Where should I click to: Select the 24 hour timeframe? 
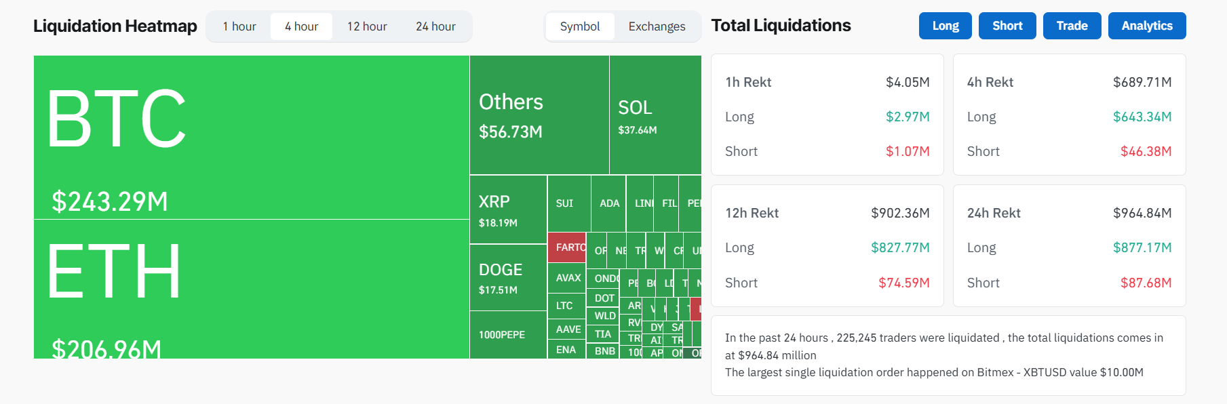(435, 26)
